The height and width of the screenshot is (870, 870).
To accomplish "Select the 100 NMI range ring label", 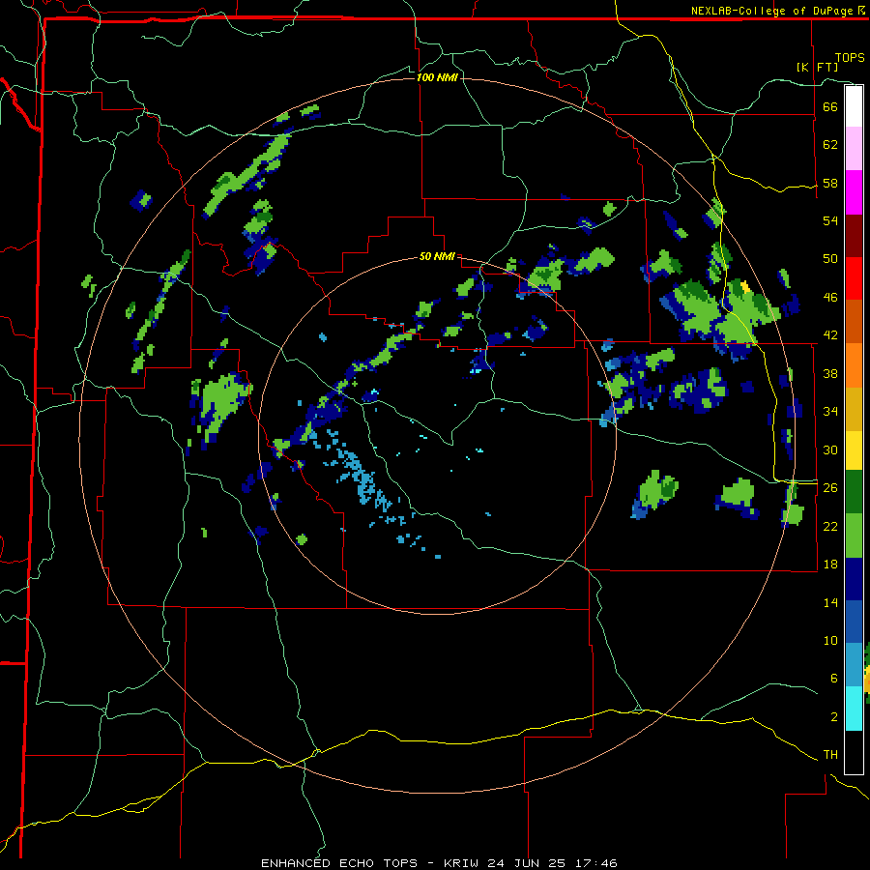I will pos(437,77).
